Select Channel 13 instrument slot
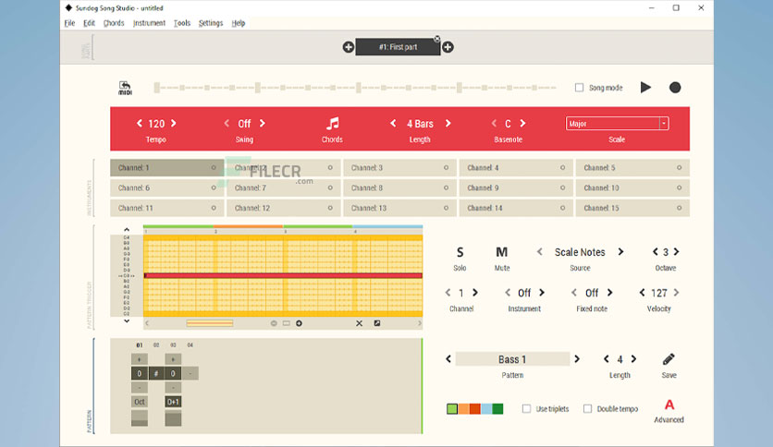 (399, 208)
